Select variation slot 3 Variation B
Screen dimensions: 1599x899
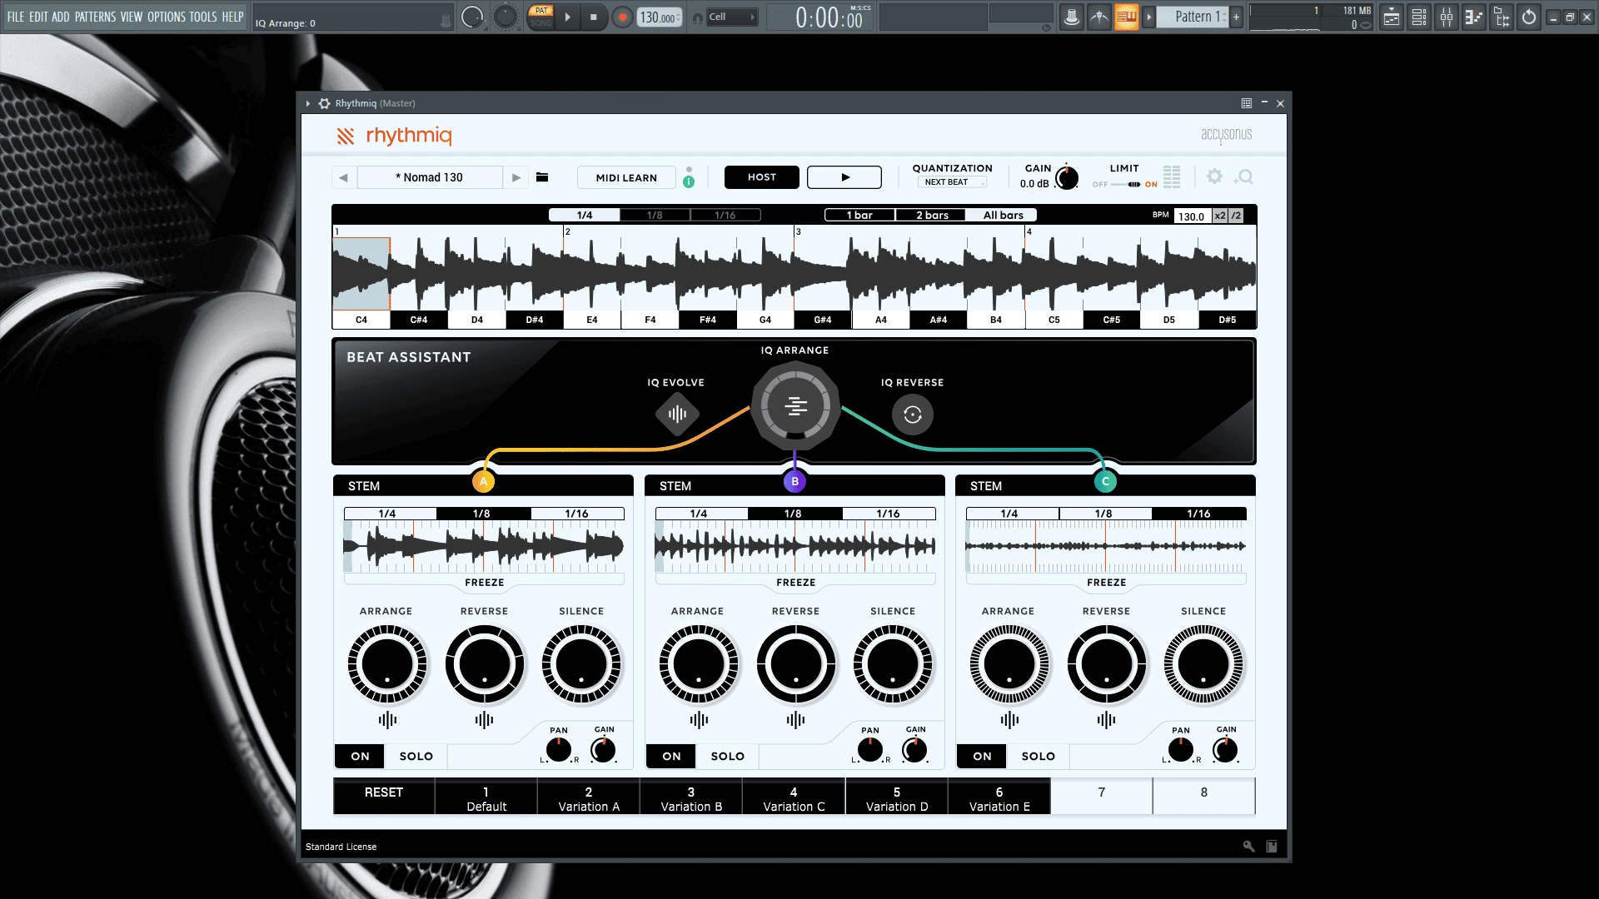point(691,797)
